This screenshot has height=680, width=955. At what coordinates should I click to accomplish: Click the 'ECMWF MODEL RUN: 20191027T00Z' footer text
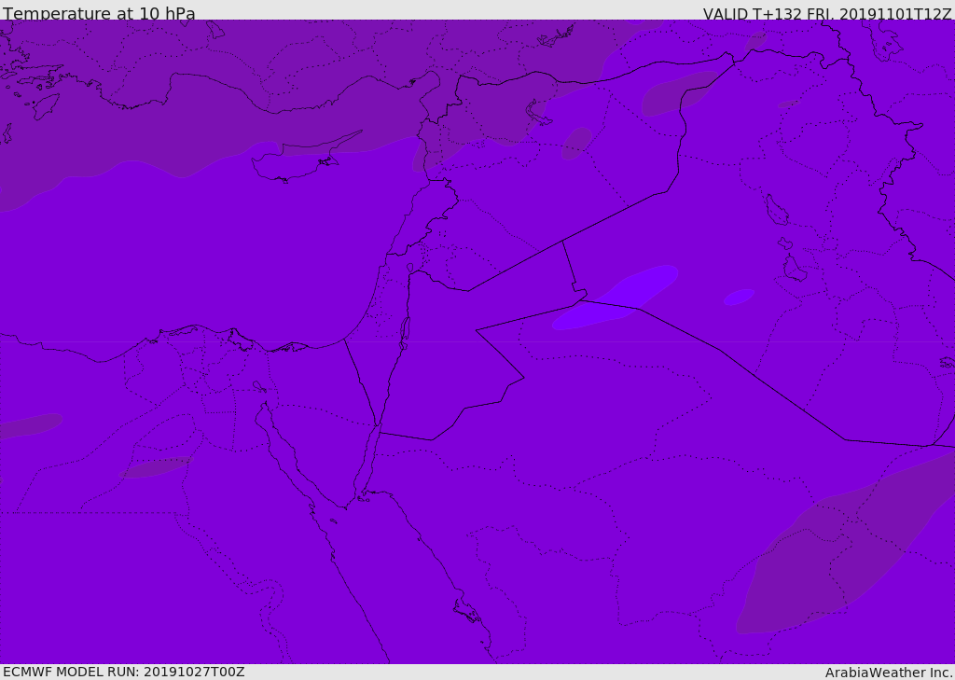tap(124, 672)
